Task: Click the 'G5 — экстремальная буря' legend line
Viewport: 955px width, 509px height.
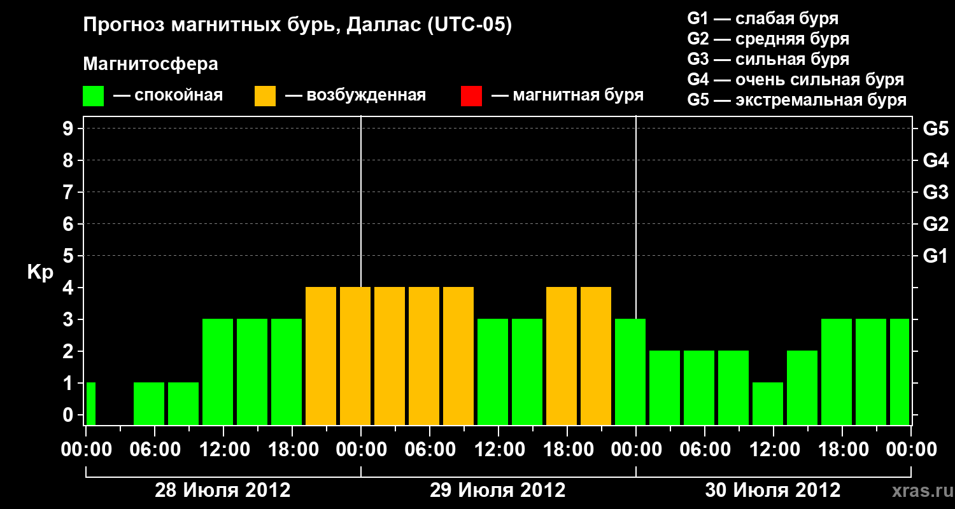Action: point(797,100)
